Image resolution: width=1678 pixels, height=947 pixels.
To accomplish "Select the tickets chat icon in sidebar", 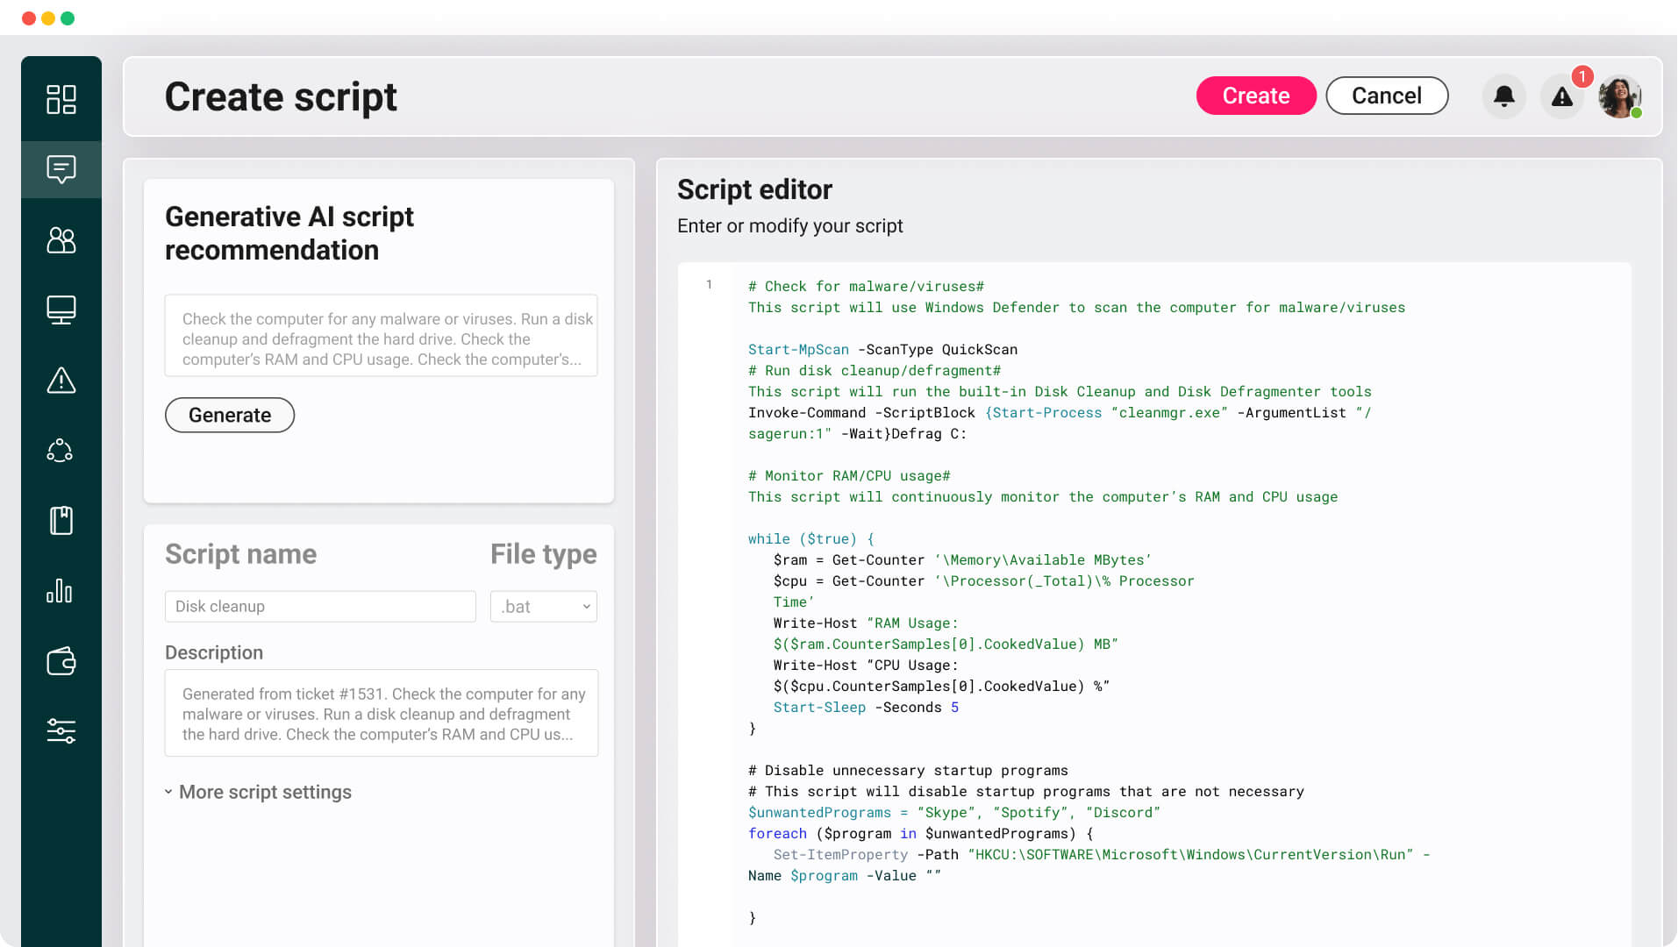I will coord(61,168).
